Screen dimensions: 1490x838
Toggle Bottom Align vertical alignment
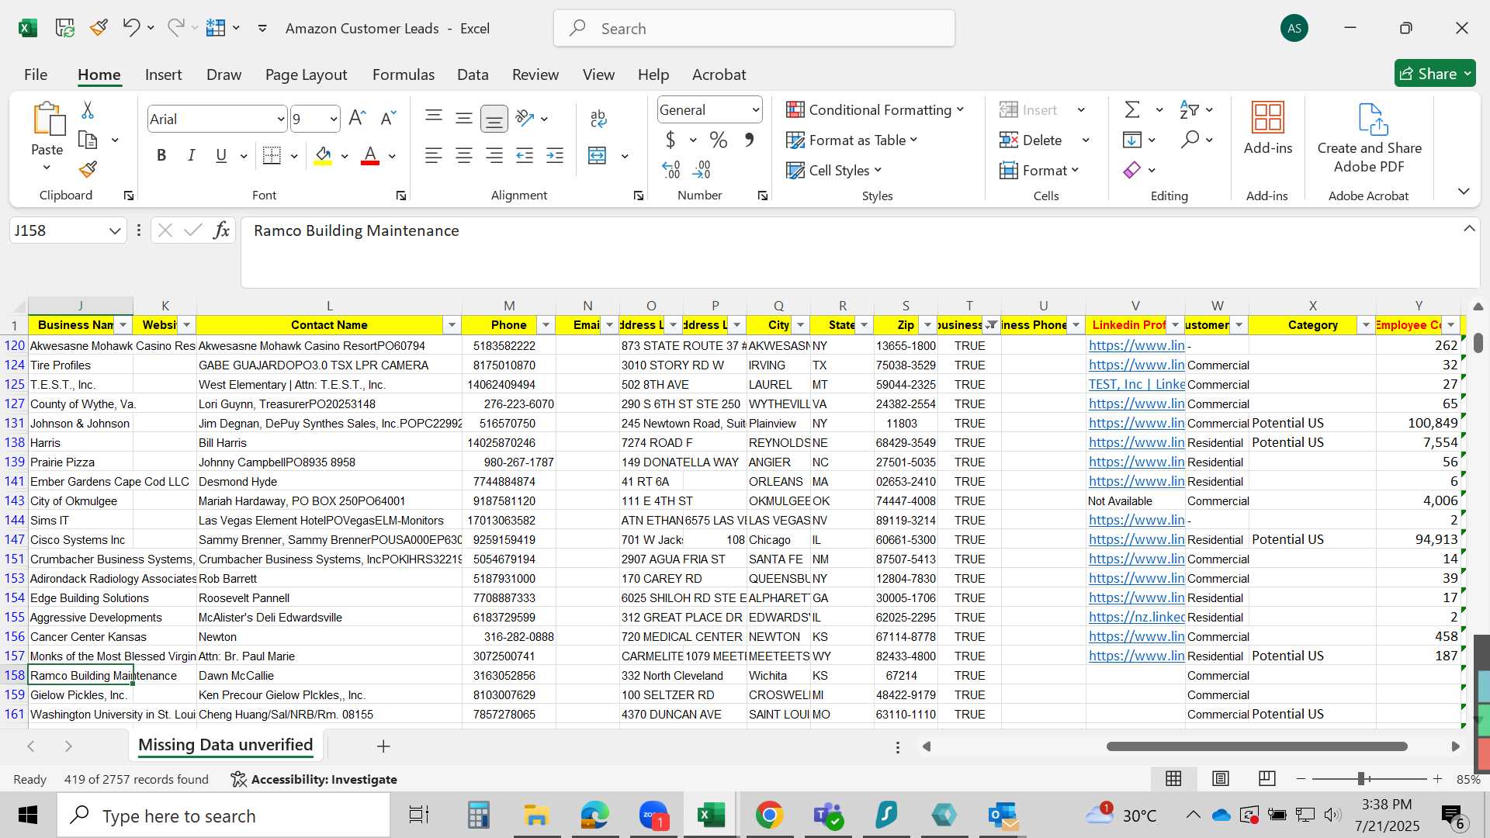(x=494, y=119)
